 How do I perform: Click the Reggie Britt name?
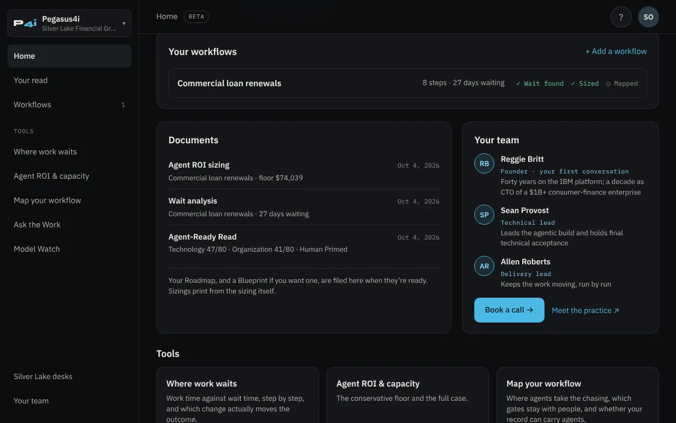tap(522, 159)
